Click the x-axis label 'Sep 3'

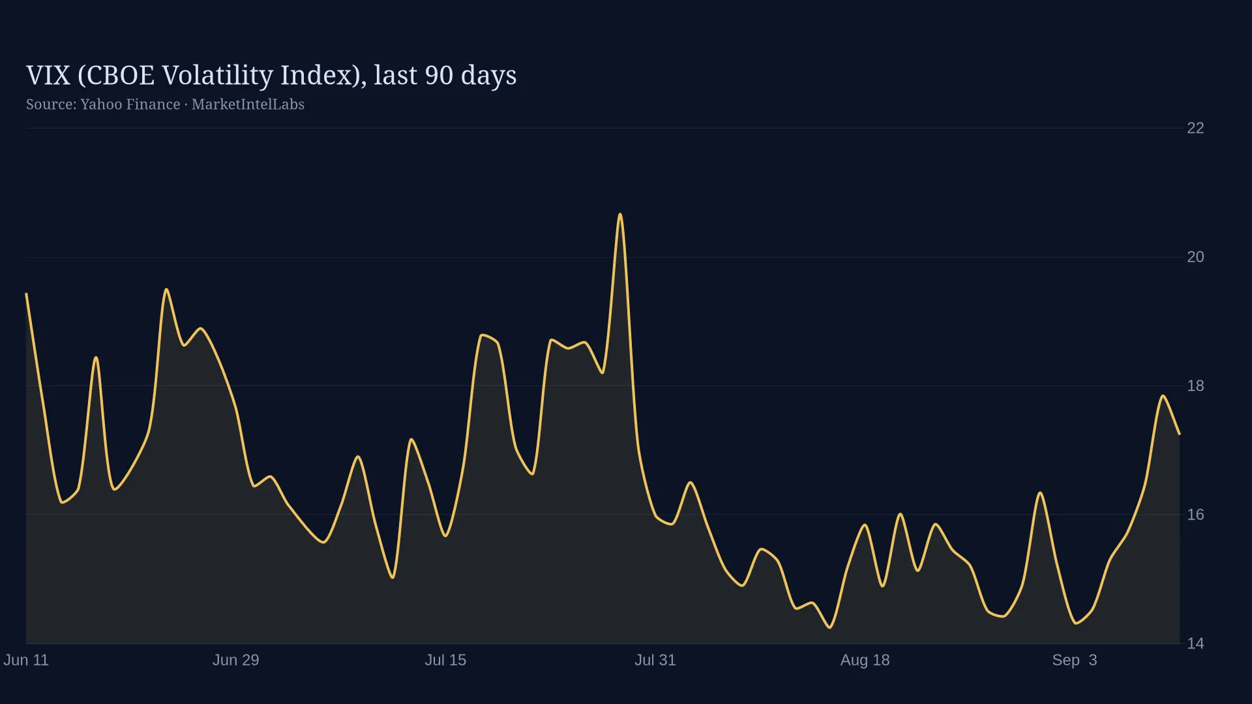pos(1075,660)
